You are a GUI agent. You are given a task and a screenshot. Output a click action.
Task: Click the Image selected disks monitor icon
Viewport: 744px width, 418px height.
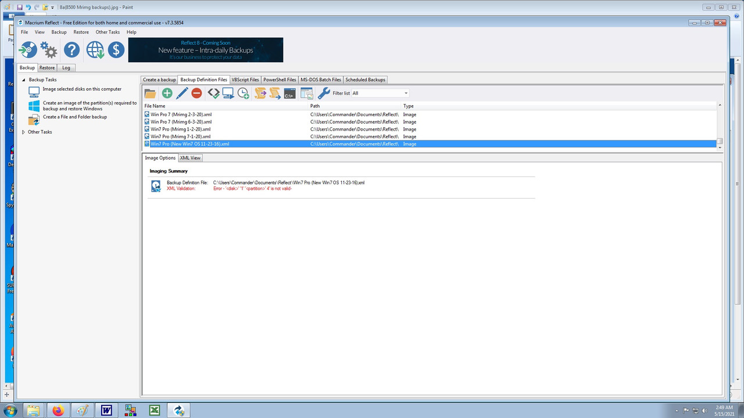34,91
